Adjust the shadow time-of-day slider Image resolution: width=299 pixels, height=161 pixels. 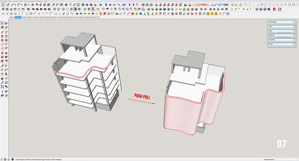[220, 4]
